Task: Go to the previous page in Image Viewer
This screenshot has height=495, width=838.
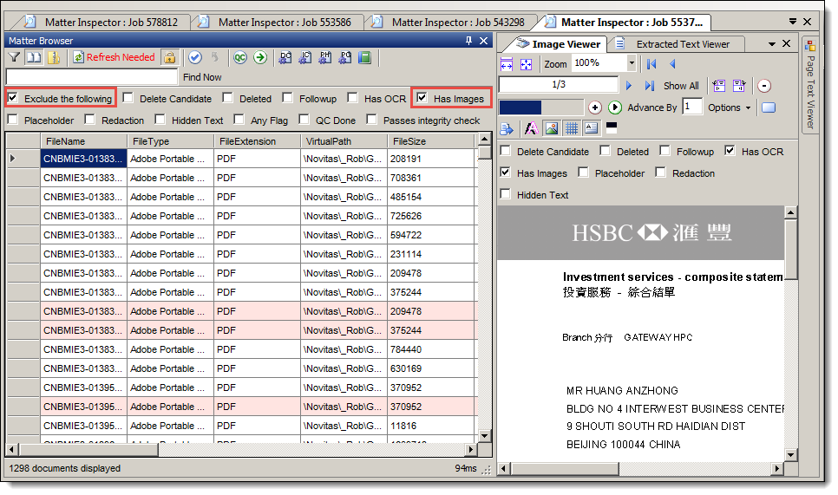Action: click(x=672, y=64)
